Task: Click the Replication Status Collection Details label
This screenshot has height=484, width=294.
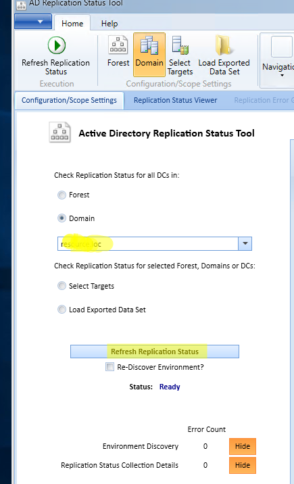Action: click(120, 465)
